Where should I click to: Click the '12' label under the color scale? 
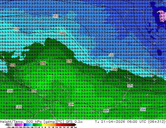coord(49,127)
